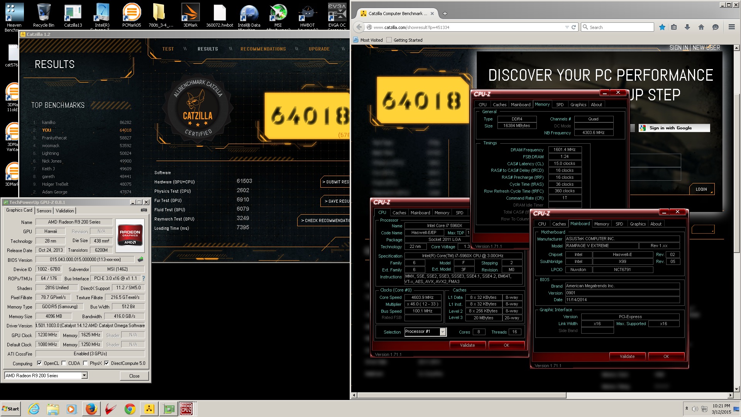
Task: Open Windows Explorer from the taskbar
Action: (53, 409)
